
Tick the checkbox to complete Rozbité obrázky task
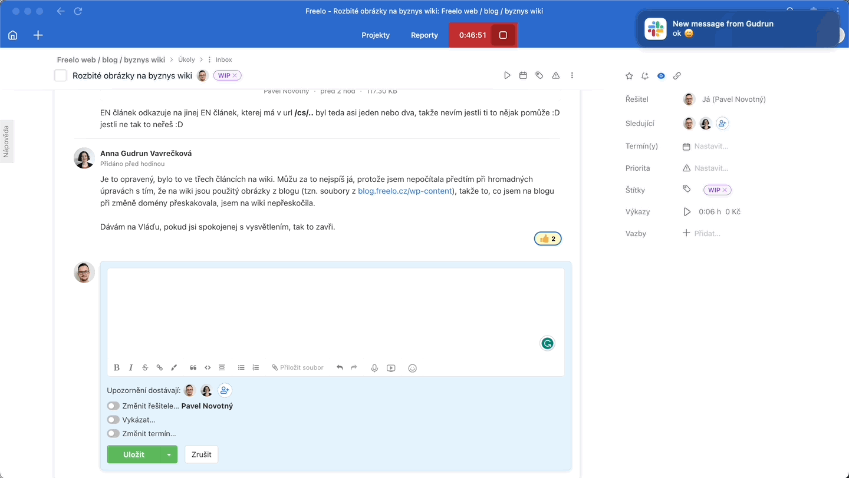pyautogui.click(x=60, y=75)
